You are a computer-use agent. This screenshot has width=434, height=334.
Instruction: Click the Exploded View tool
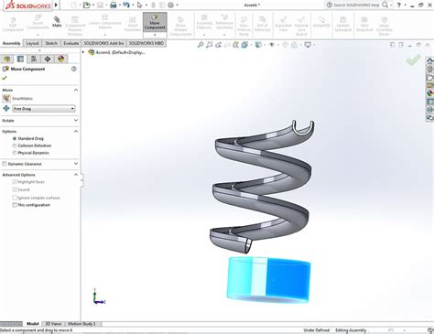click(x=283, y=25)
